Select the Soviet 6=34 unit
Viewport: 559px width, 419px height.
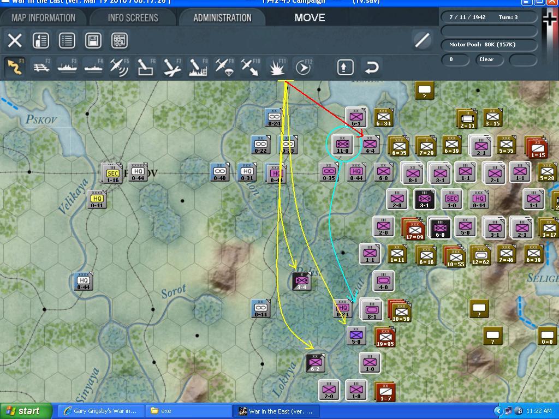[x=384, y=117]
